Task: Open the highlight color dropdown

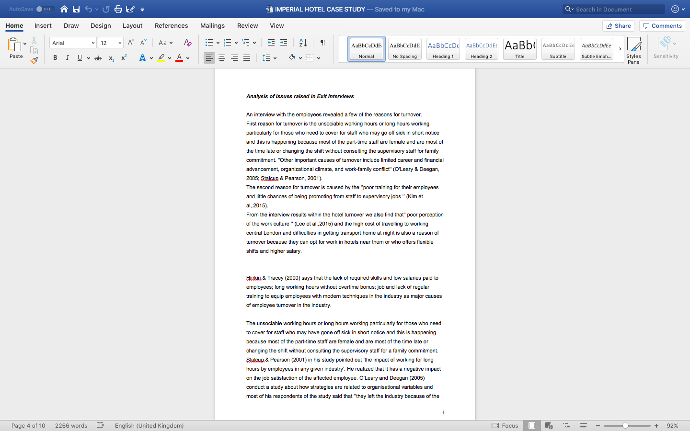Action: (x=169, y=57)
